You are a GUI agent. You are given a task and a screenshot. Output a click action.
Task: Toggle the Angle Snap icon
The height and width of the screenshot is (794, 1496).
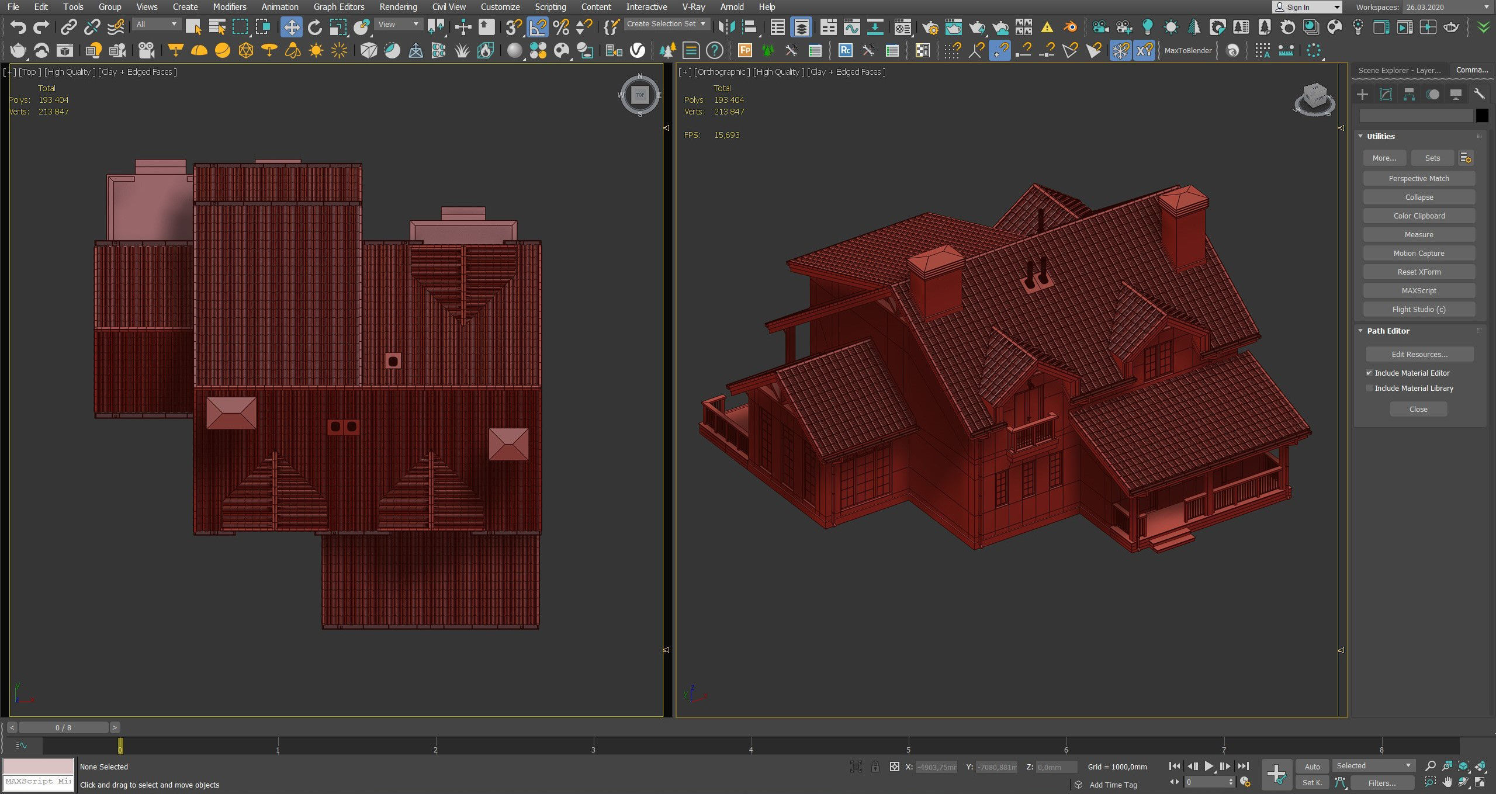coord(538,27)
